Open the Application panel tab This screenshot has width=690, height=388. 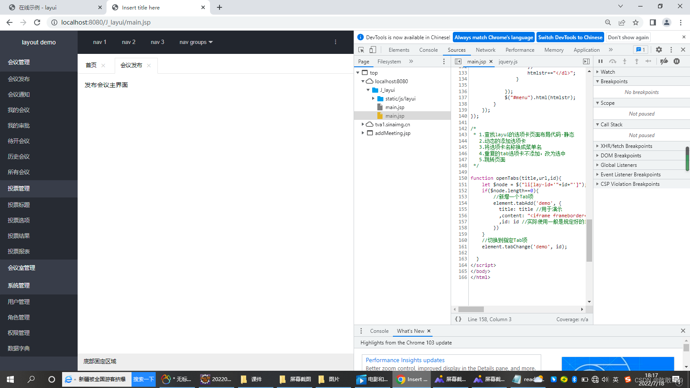click(586, 50)
